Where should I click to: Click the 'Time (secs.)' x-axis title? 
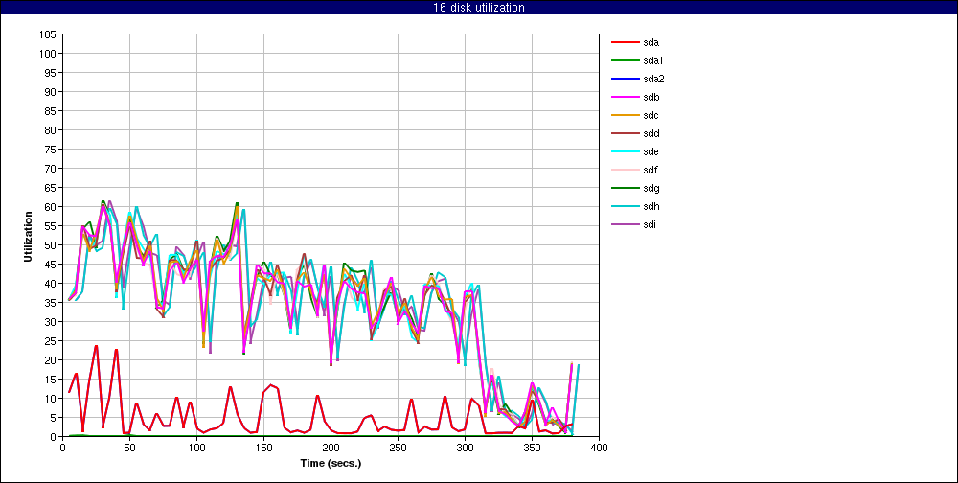(x=331, y=463)
